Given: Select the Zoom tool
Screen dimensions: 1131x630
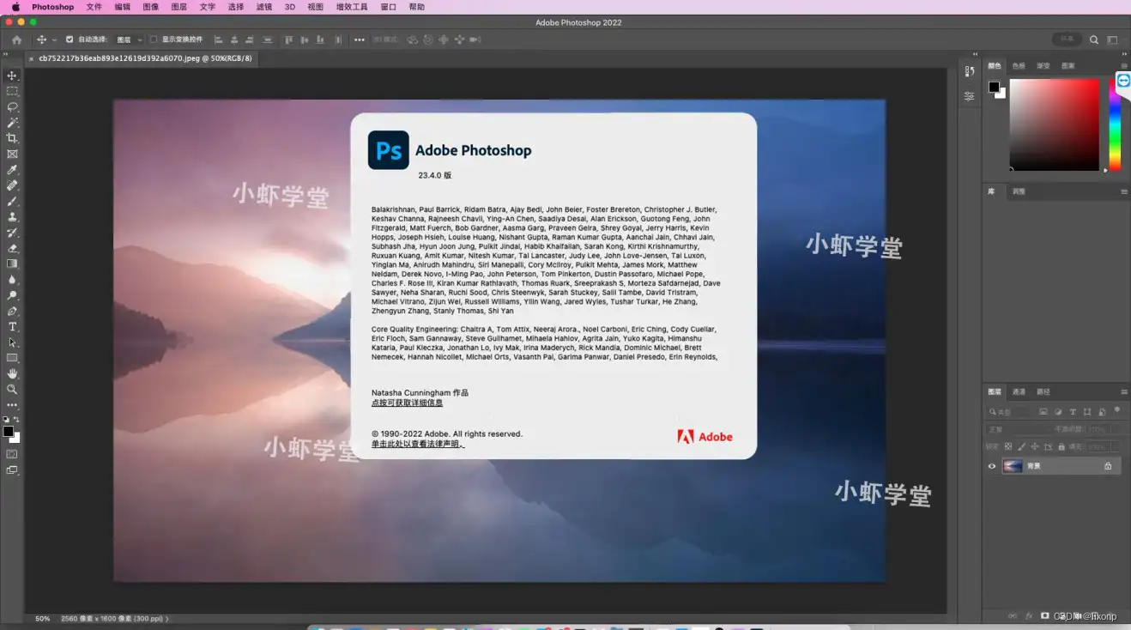Looking at the screenshot, I should [x=12, y=389].
